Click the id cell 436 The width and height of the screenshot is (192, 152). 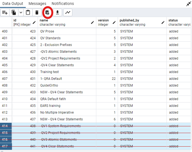25,112
